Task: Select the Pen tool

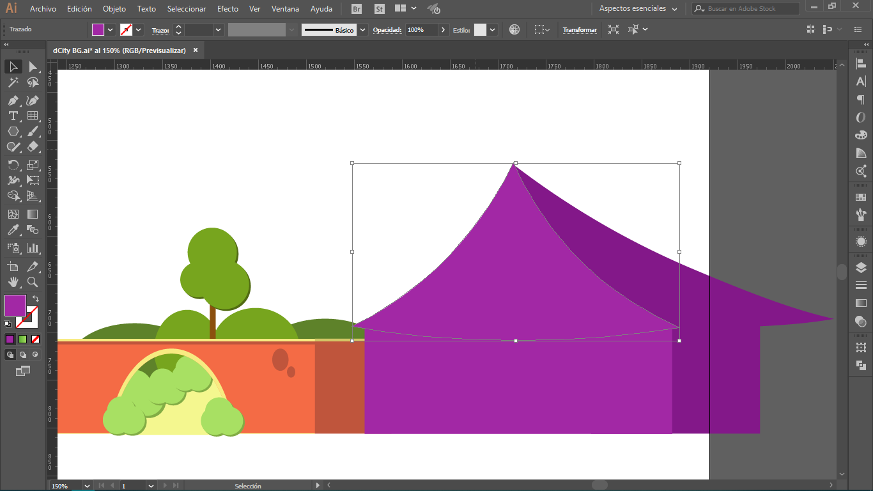Action: 13,100
